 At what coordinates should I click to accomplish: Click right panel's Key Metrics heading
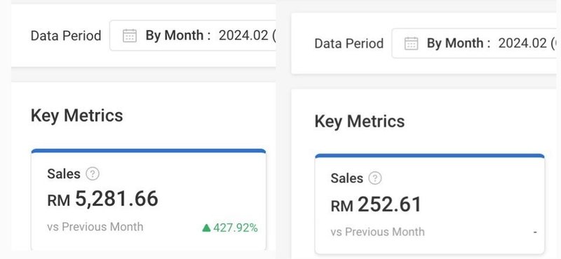pyautogui.click(x=360, y=121)
